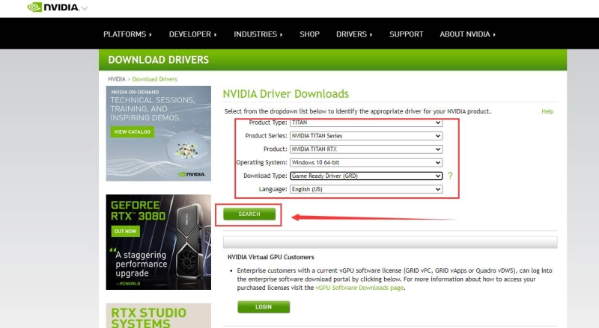Click the VIEW CATALOG button in the ad
Screen dimensions: 599x328
coord(133,132)
